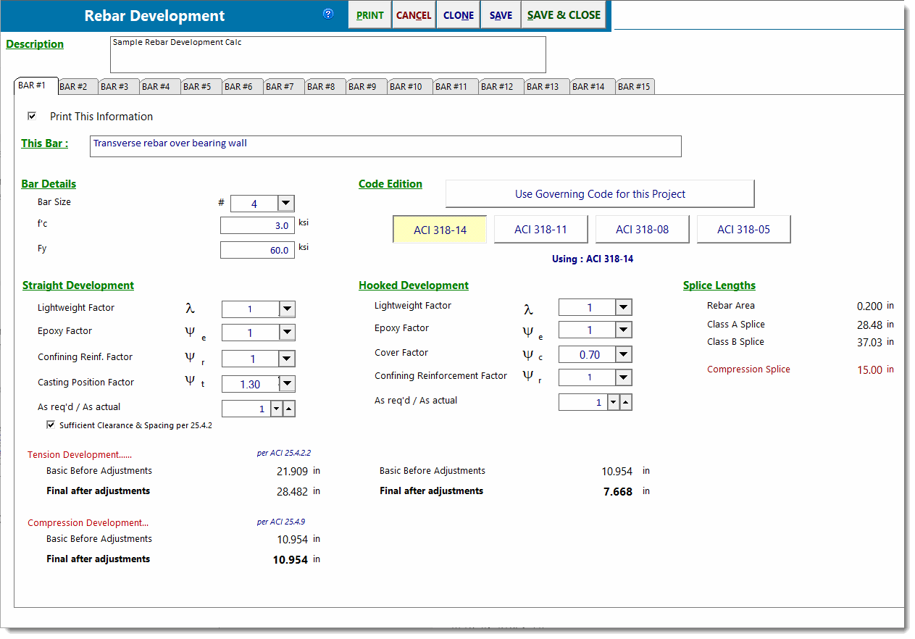Open the BAR #15 tab

[x=635, y=85]
